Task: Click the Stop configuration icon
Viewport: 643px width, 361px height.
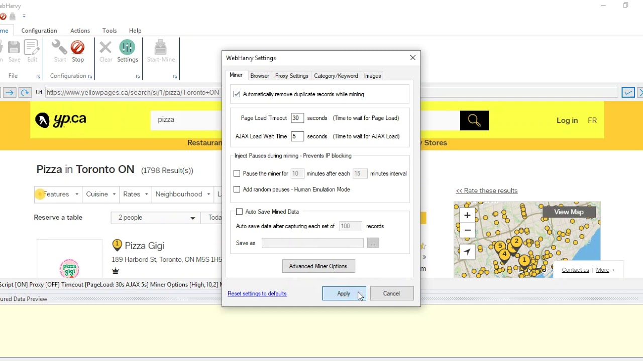Action: [x=78, y=52]
